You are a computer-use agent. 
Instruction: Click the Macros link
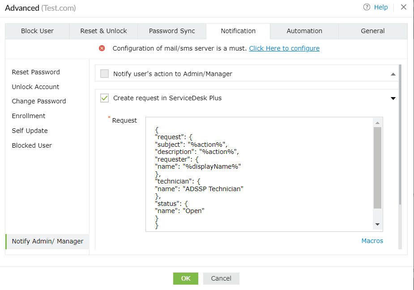pos(372,241)
